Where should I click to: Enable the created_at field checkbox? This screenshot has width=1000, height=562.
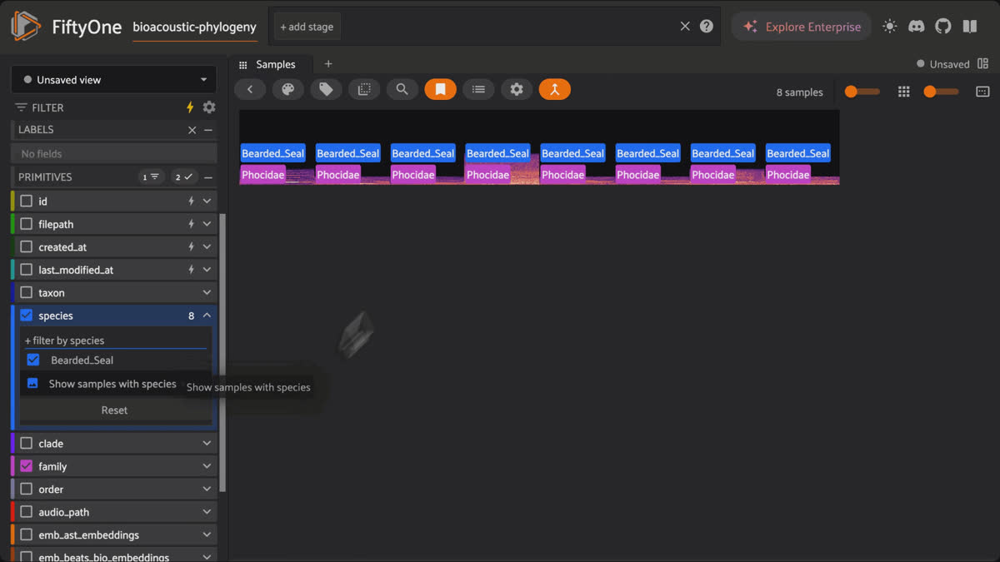pyautogui.click(x=26, y=247)
